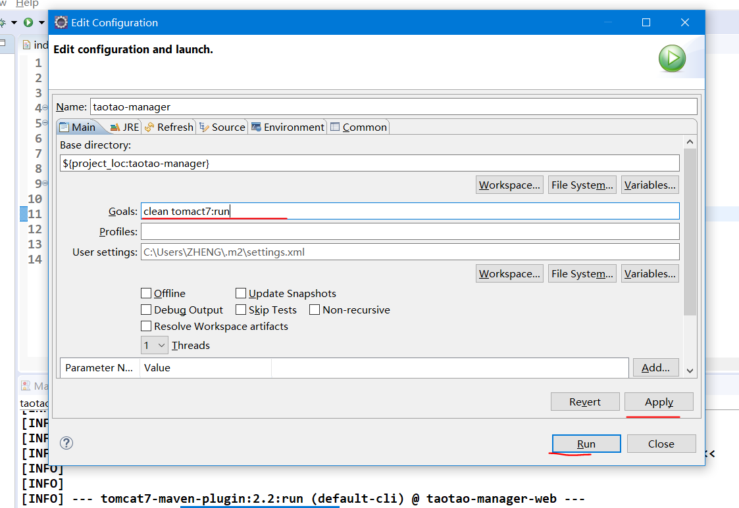Click the Source tab icon
The width and height of the screenshot is (739, 508).
click(204, 127)
